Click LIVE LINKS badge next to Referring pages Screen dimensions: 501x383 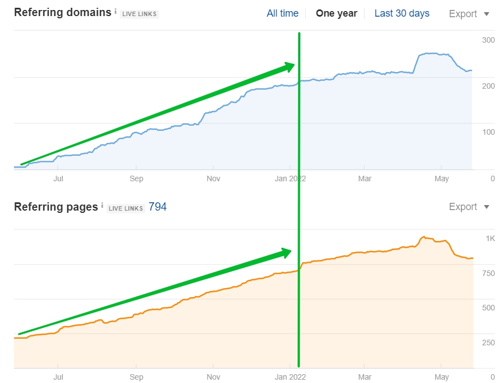(x=126, y=208)
